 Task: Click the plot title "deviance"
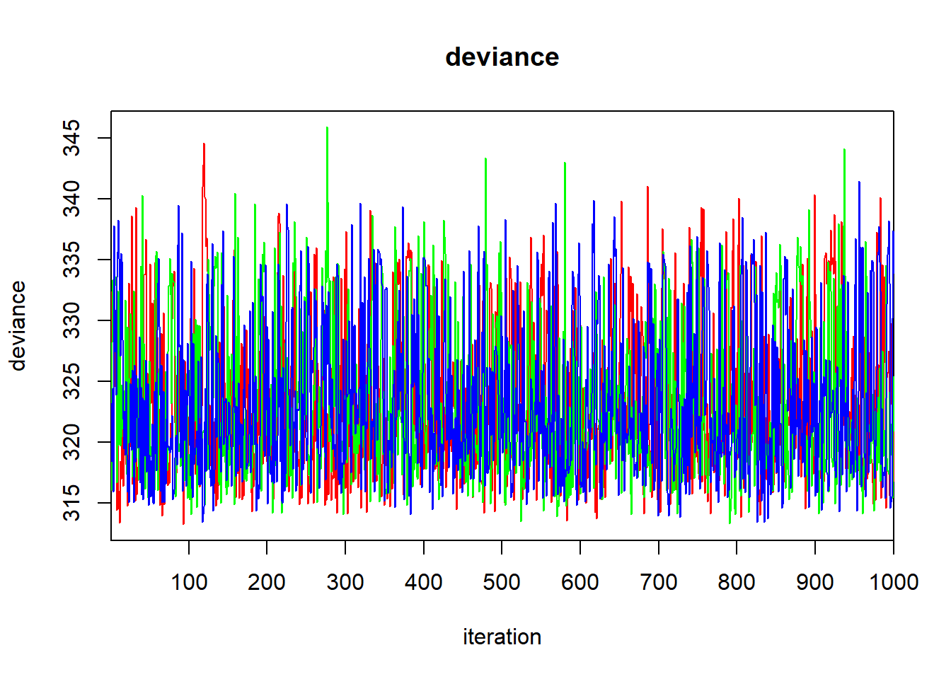point(502,57)
